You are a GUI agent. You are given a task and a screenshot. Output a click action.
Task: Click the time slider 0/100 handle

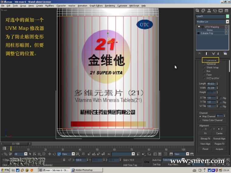coord(16,144)
